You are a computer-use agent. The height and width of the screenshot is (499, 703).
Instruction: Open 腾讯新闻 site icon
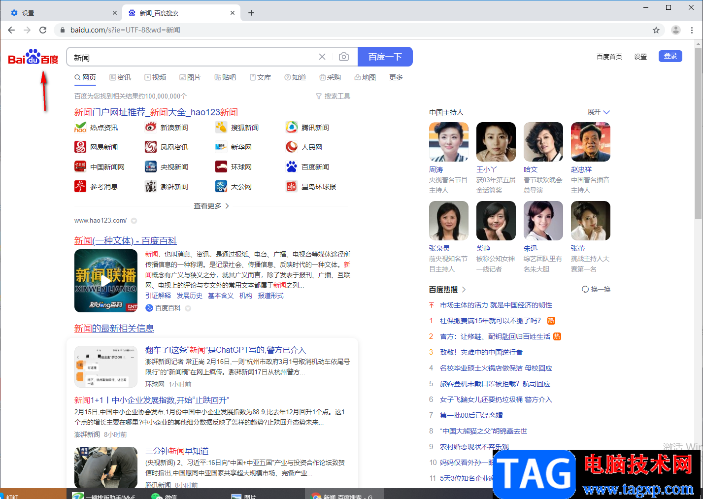[292, 127]
